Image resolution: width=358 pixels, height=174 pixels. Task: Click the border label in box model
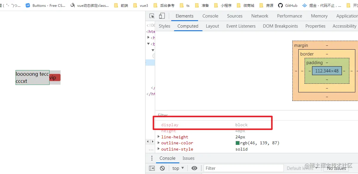307,54
